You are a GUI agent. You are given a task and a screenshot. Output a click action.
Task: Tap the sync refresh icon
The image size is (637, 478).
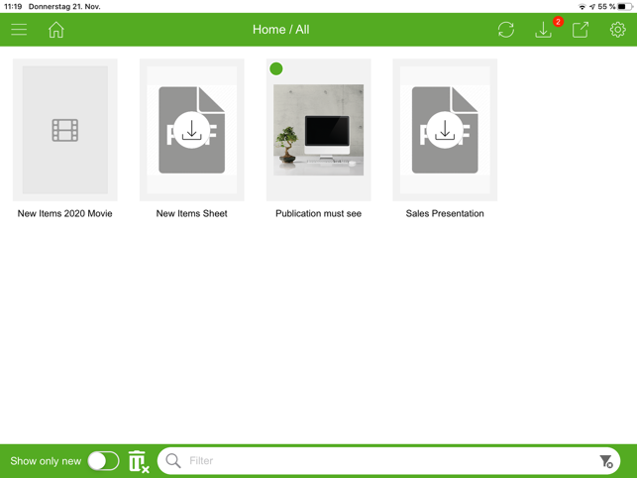click(506, 30)
